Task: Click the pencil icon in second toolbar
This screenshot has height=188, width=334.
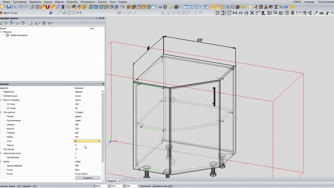Action: click(x=316, y=13)
